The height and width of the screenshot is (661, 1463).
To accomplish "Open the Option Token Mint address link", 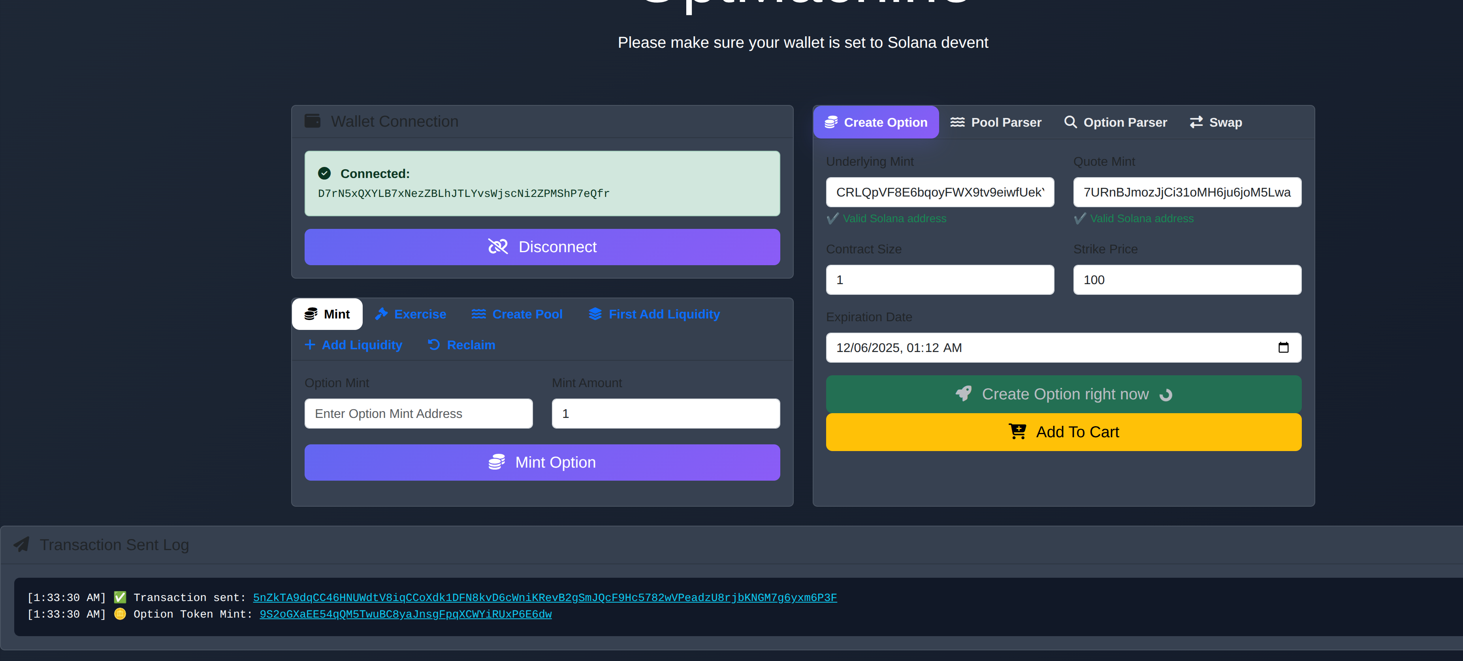I will [405, 614].
